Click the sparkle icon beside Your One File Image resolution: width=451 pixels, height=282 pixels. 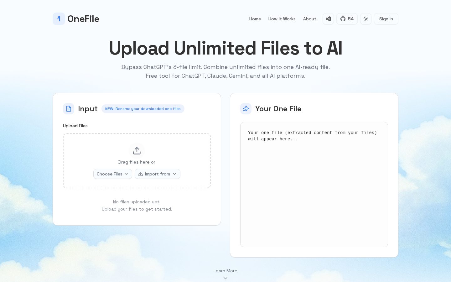pos(246,109)
